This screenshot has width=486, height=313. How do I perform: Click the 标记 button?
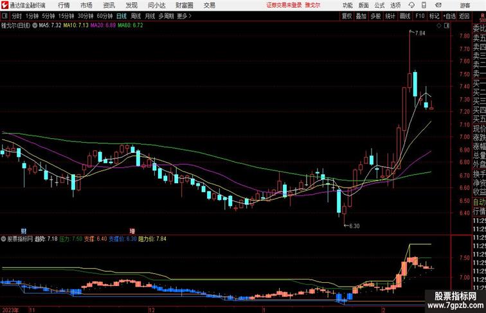(x=434, y=16)
